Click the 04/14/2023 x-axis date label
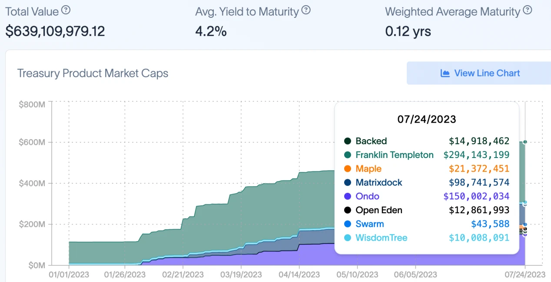The height and width of the screenshot is (282, 551). (299, 275)
